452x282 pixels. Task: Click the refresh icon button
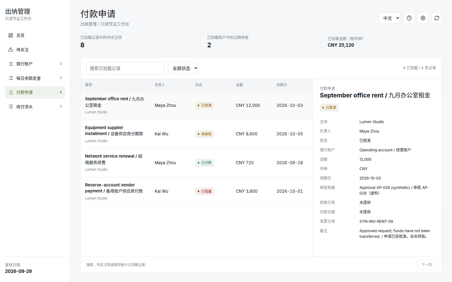pyautogui.click(x=437, y=18)
